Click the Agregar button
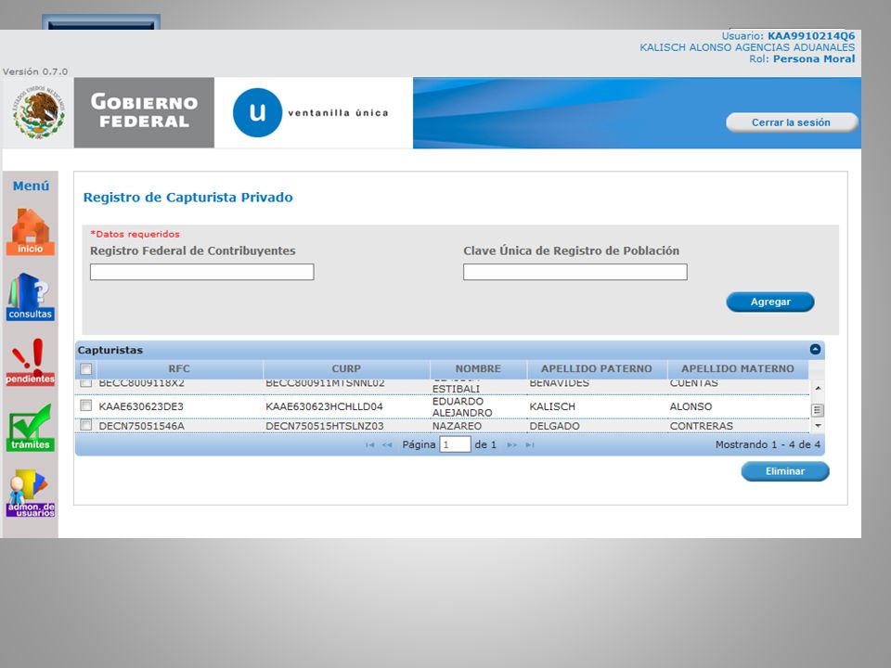Screen dimensions: 891x668 coord(770,302)
